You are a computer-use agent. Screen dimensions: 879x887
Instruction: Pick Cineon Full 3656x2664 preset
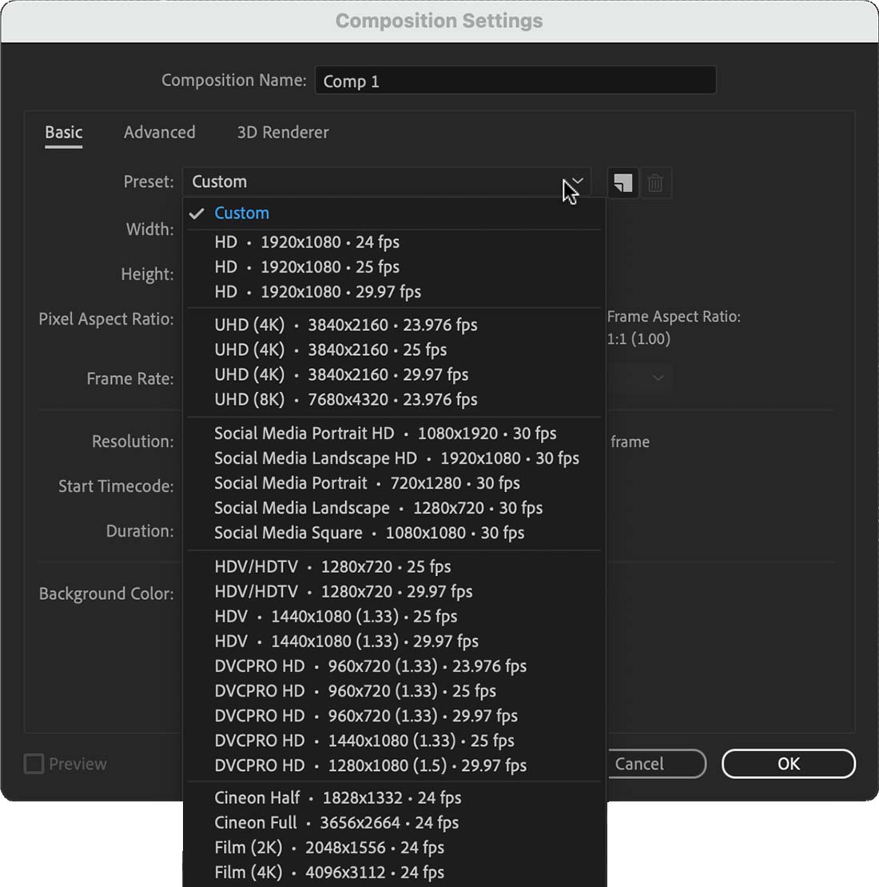[x=394, y=823]
